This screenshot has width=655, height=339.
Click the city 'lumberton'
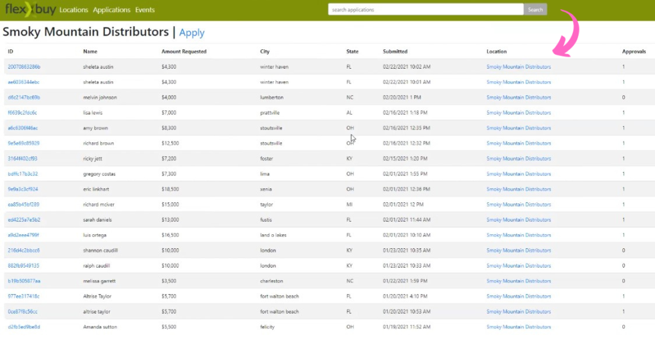(271, 97)
